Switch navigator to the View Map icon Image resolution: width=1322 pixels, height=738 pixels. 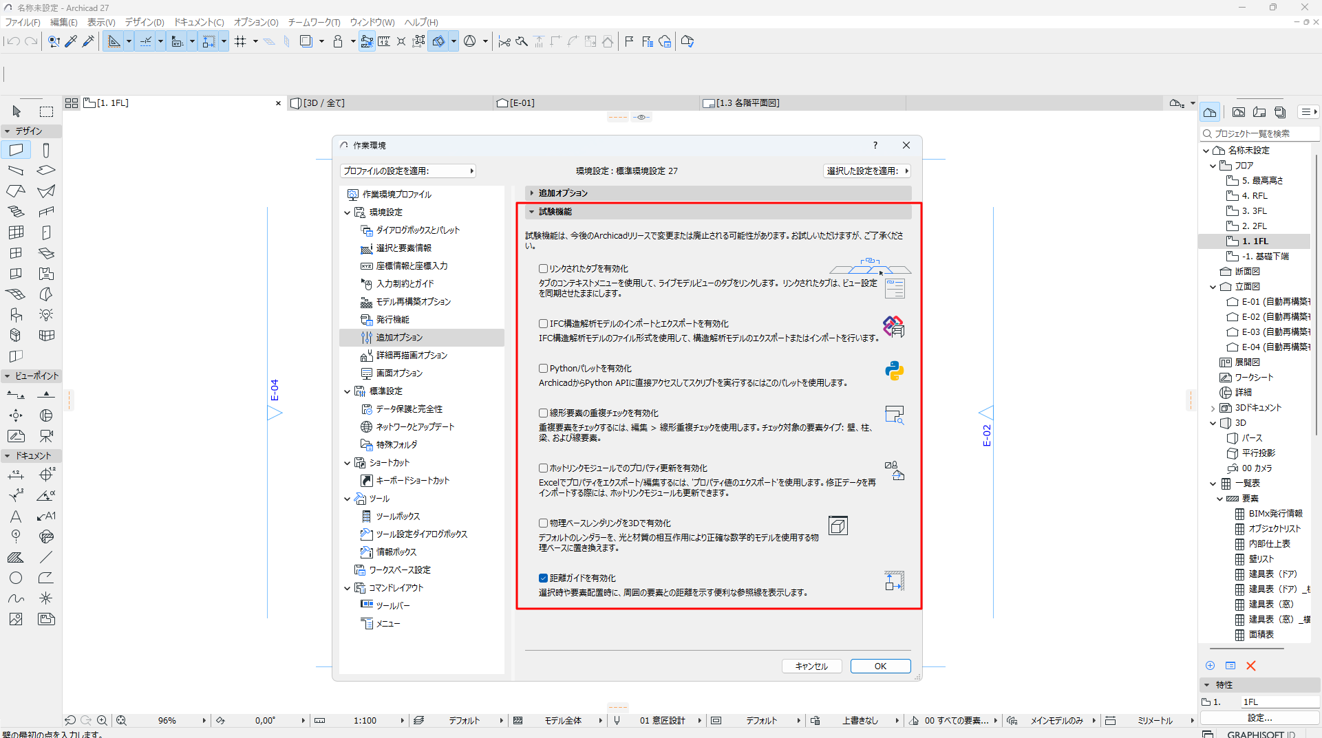pos(1239,112)
